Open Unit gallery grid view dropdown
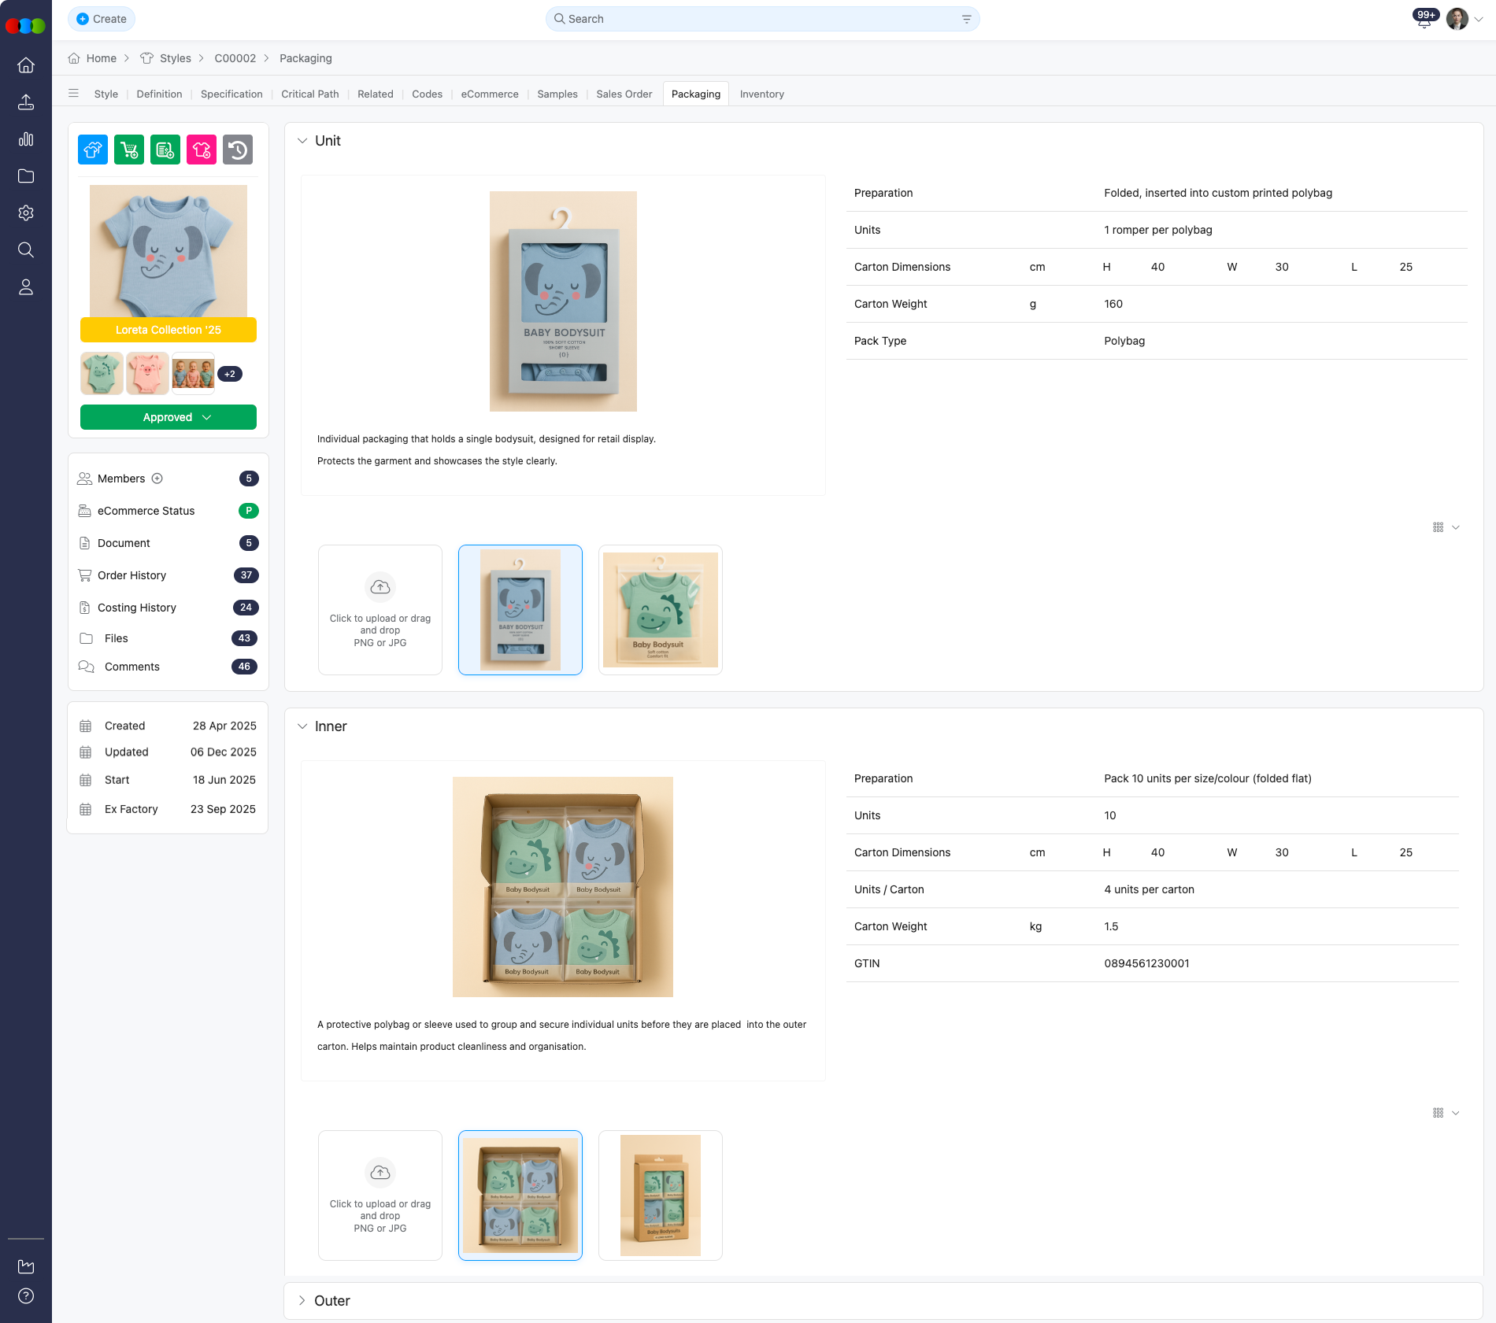This screenshot has height=1323, width=1496. tap(1446, 527)
